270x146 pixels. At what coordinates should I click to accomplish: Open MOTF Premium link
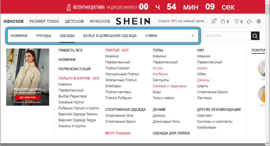[x=118, y=133]
